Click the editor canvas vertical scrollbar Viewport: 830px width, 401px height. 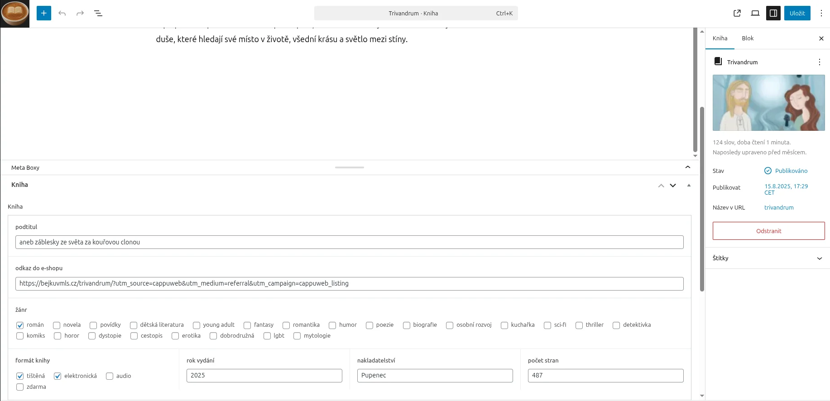click(696, 90)
